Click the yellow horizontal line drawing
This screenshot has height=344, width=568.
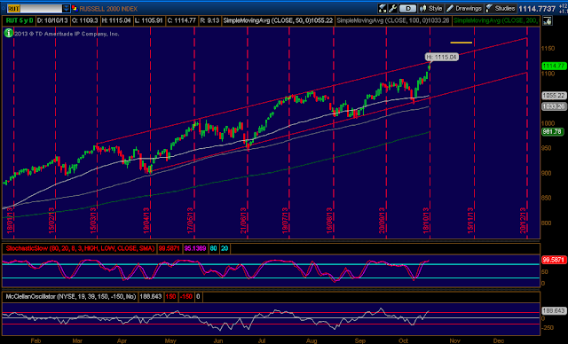[x=461, y=43]
